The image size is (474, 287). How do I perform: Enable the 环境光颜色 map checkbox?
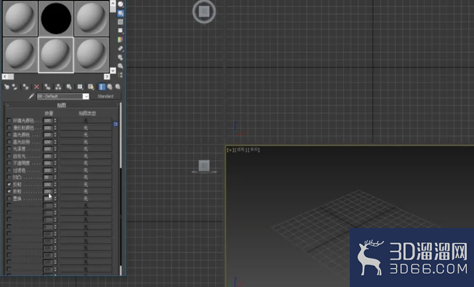[x=9, y=121]
